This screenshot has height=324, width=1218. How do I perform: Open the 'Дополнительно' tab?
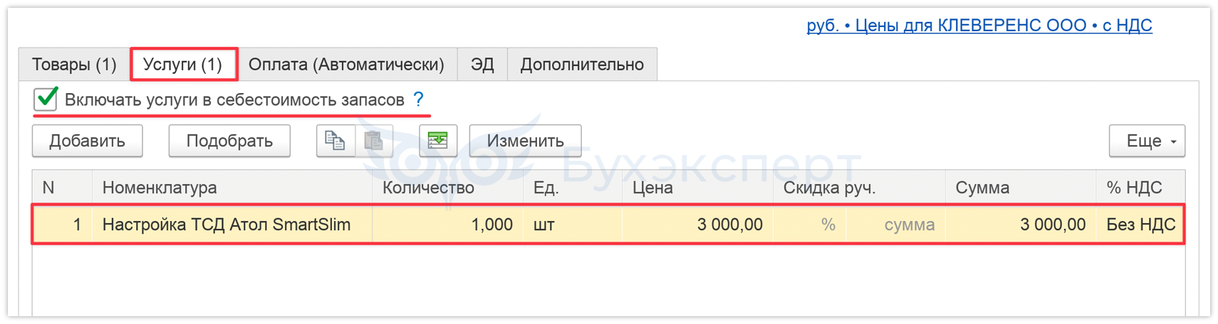coord(582,65)
